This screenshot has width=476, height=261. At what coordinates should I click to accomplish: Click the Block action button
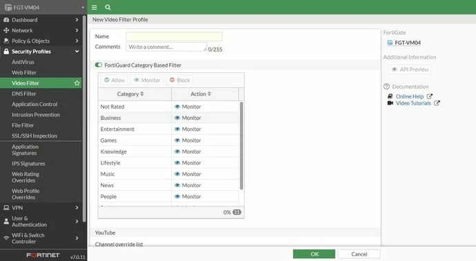point(180,80)
